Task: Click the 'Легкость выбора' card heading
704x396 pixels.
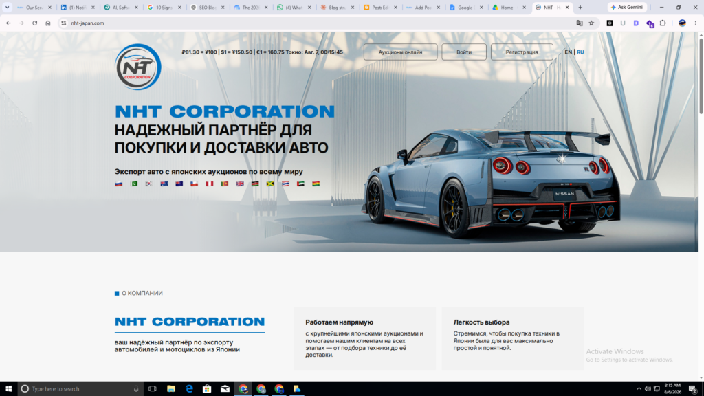Action: point(481,322)
